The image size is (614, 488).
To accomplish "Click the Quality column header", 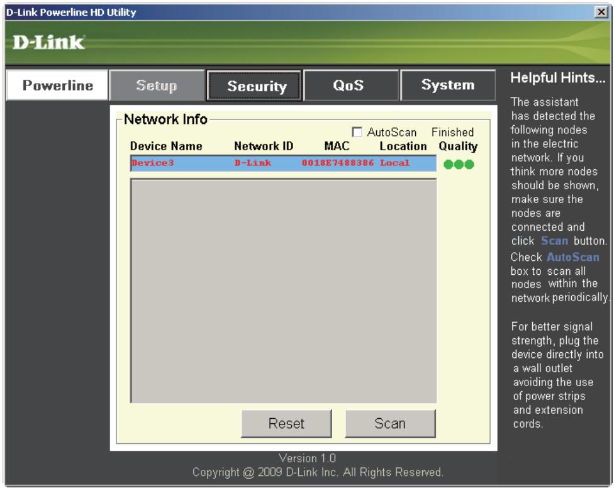I will coord(458,147).
